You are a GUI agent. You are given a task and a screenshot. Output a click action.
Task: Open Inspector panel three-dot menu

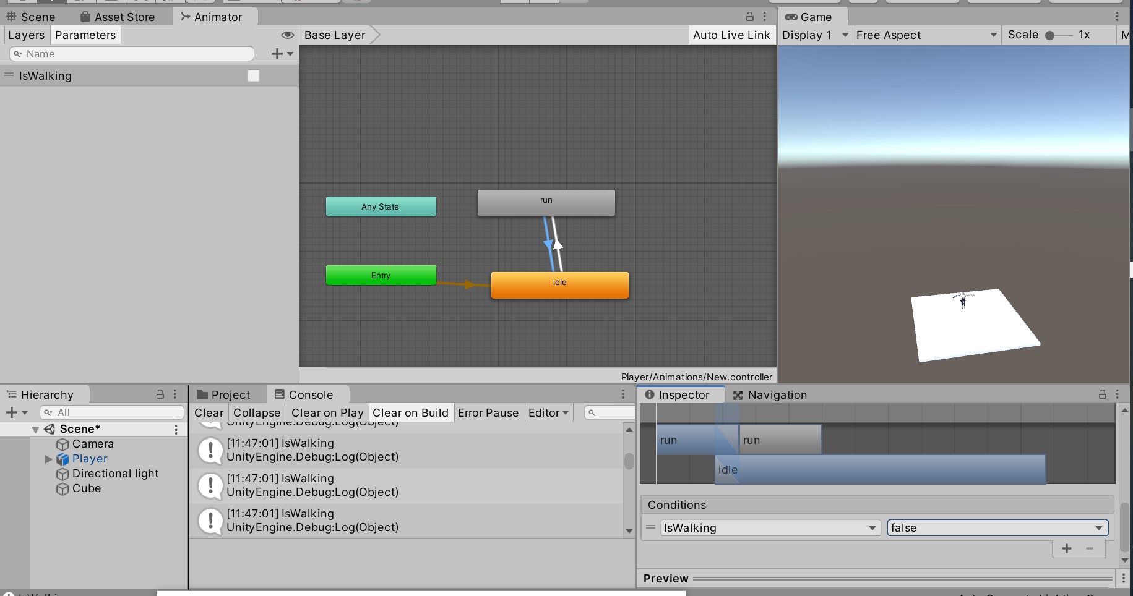point(1118,394)
